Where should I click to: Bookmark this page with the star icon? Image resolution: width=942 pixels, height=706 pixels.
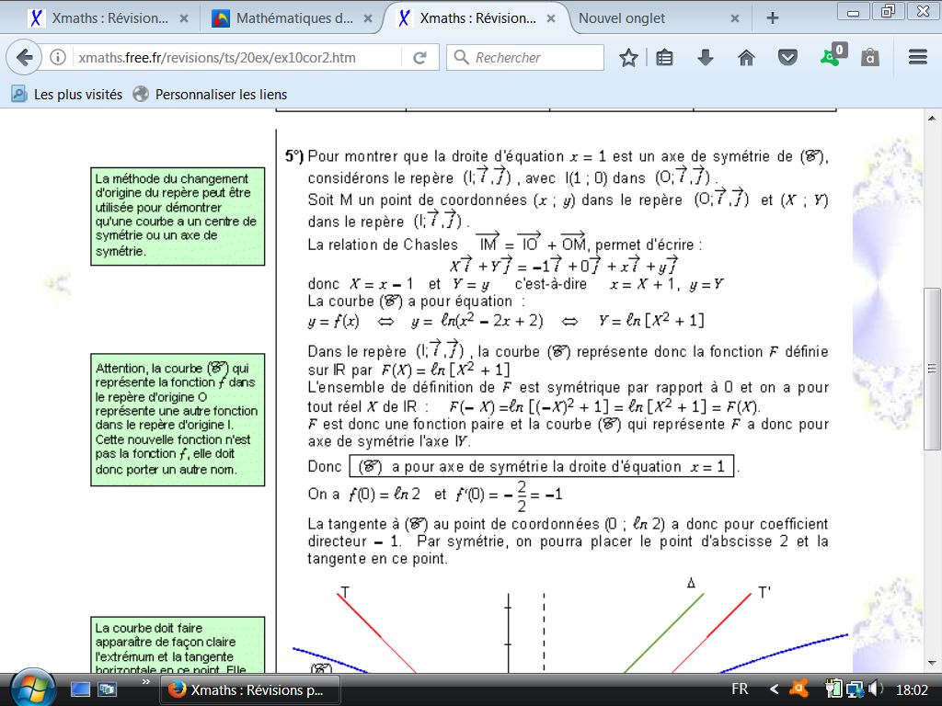(628, 58)
